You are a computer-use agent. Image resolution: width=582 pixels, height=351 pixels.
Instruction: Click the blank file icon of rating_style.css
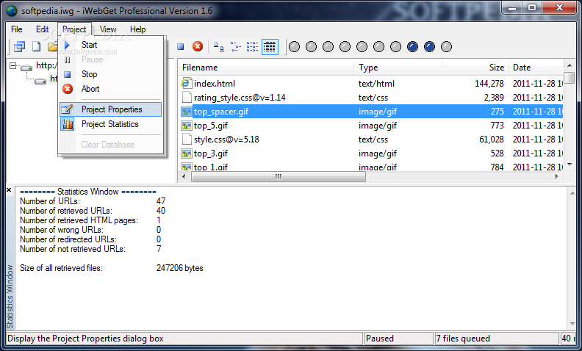point(187,97)
